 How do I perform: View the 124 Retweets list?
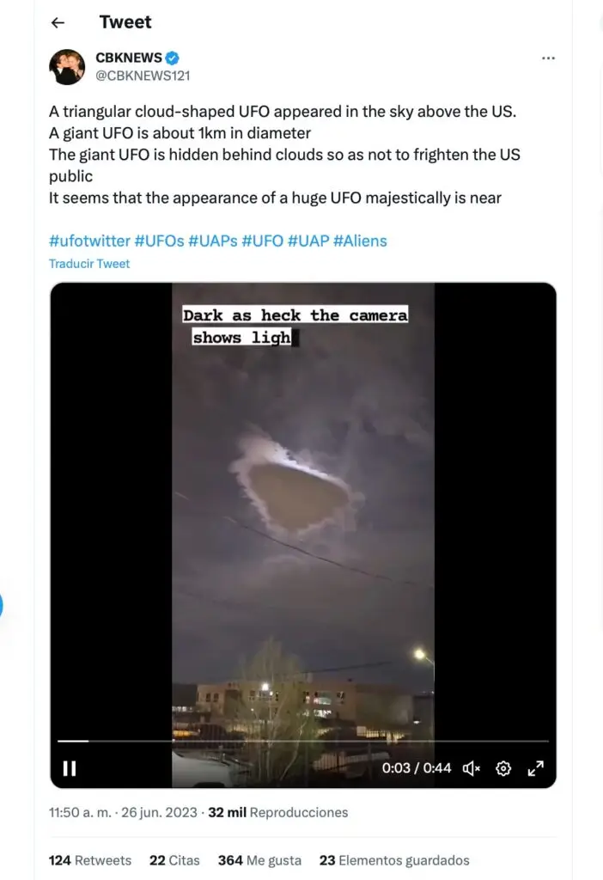pos(89,860)
